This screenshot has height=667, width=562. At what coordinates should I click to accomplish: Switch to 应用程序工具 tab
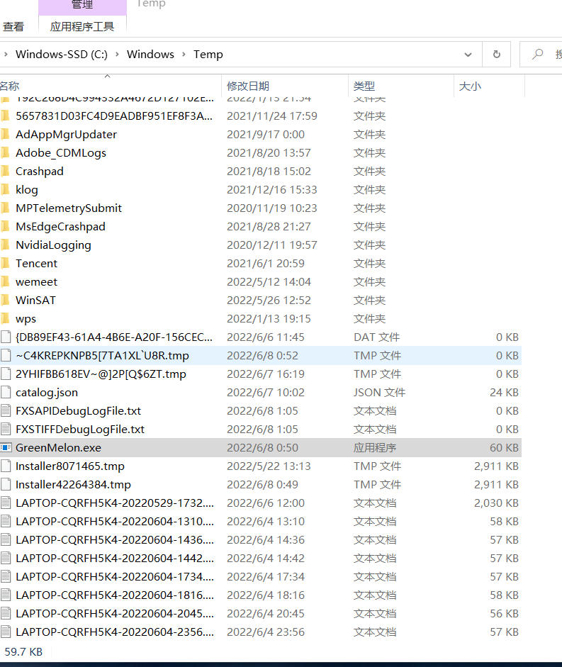82,27
